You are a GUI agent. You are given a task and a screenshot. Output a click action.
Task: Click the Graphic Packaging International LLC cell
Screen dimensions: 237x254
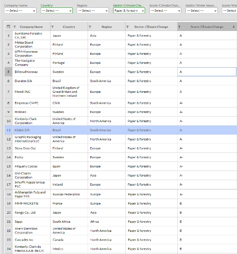[32, 139]
